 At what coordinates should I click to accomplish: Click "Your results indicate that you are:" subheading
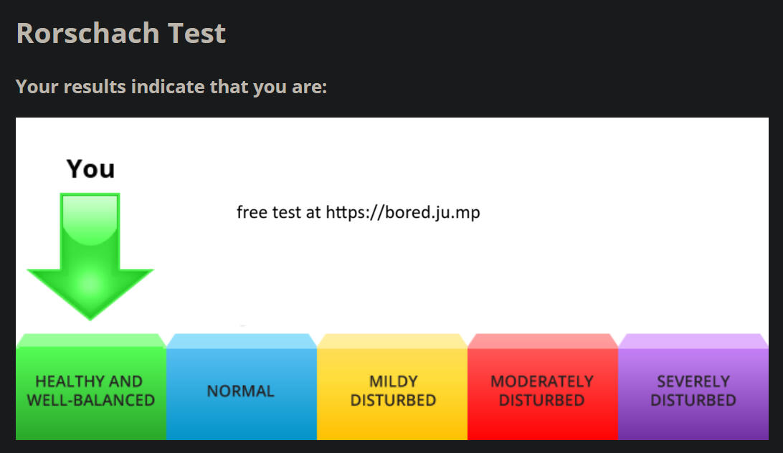click(171, 87)
